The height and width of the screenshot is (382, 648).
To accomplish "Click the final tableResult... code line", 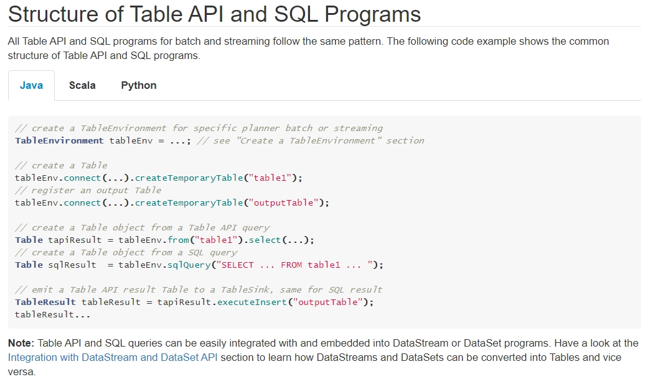I will [52, 314].
